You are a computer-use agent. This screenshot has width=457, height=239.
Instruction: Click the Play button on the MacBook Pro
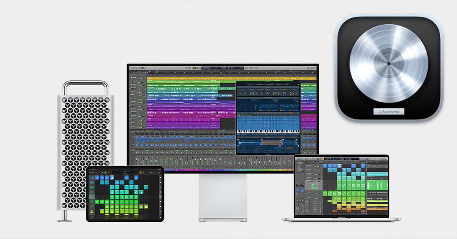pyautogui.click(x=318, y=159)
